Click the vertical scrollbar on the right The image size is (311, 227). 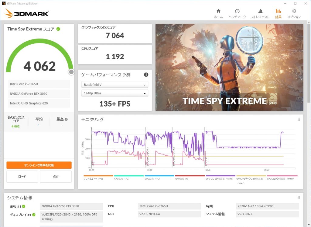[309, 63]
